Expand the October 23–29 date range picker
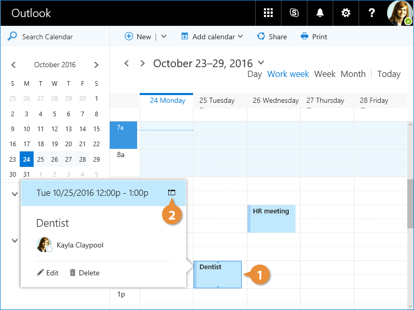The image size is (414, 310). (x=260, y=63)
